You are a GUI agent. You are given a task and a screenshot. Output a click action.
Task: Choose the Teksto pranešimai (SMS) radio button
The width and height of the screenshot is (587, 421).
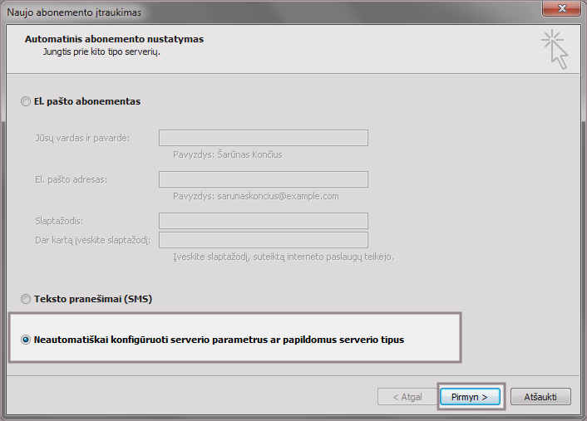coord(27,299)
